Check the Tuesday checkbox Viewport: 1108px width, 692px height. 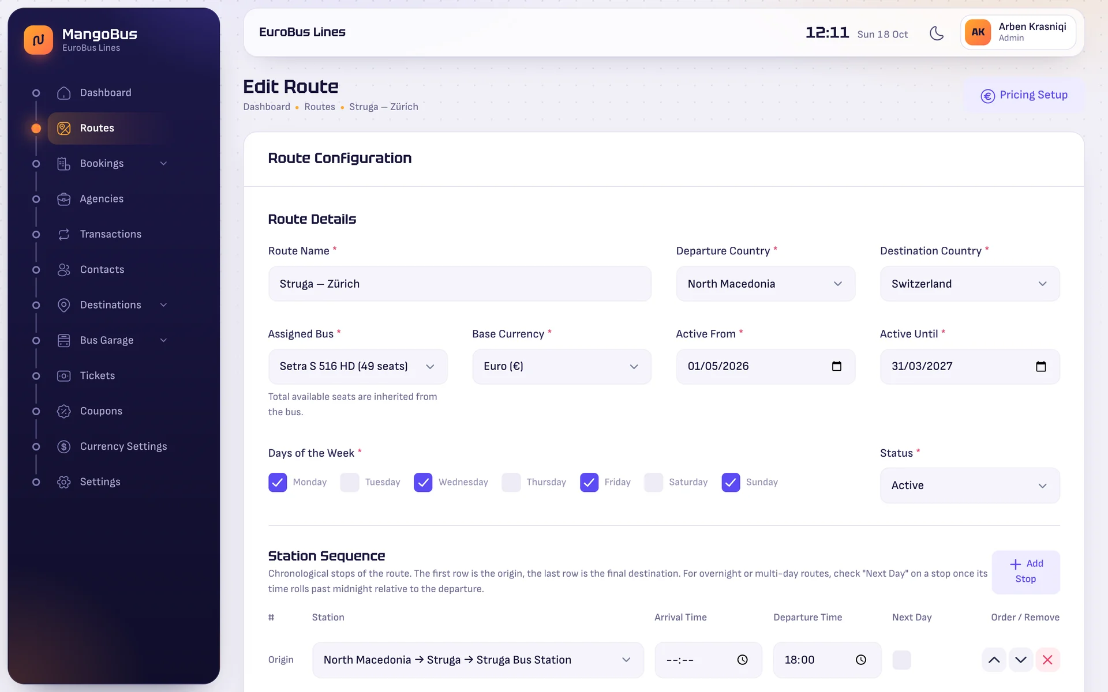pos(350,482)
